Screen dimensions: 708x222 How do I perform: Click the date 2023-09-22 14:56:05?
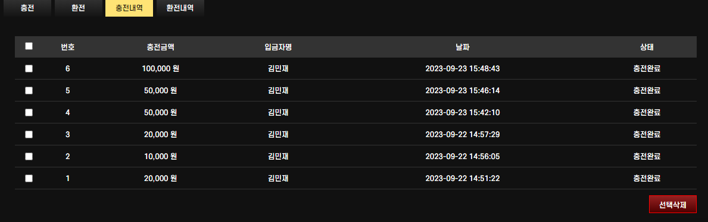[462, 156]
